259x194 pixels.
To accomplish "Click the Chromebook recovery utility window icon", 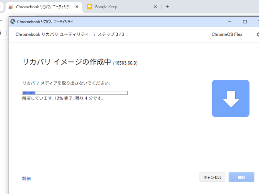I will pyautogui.click(x=13, y=21).
